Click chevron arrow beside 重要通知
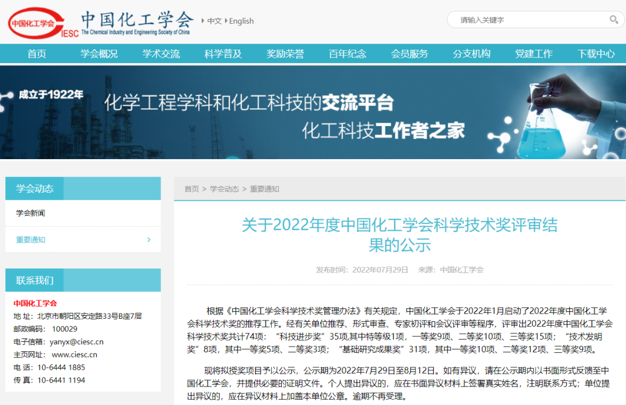Image resolution: width=626 pixels, height=405 pixels. click(x=149, y=240)
